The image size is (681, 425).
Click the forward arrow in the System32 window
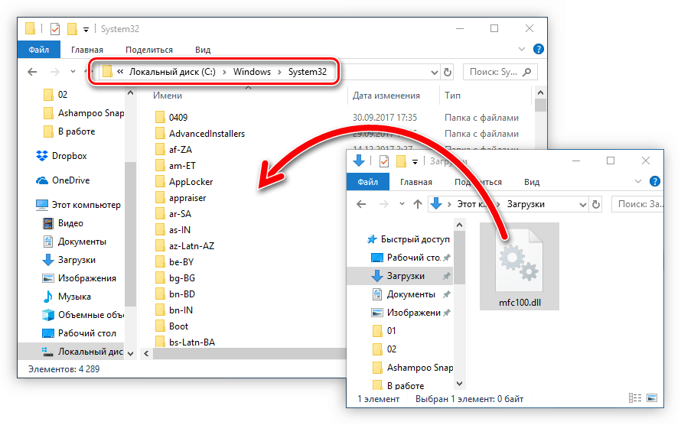55,72
